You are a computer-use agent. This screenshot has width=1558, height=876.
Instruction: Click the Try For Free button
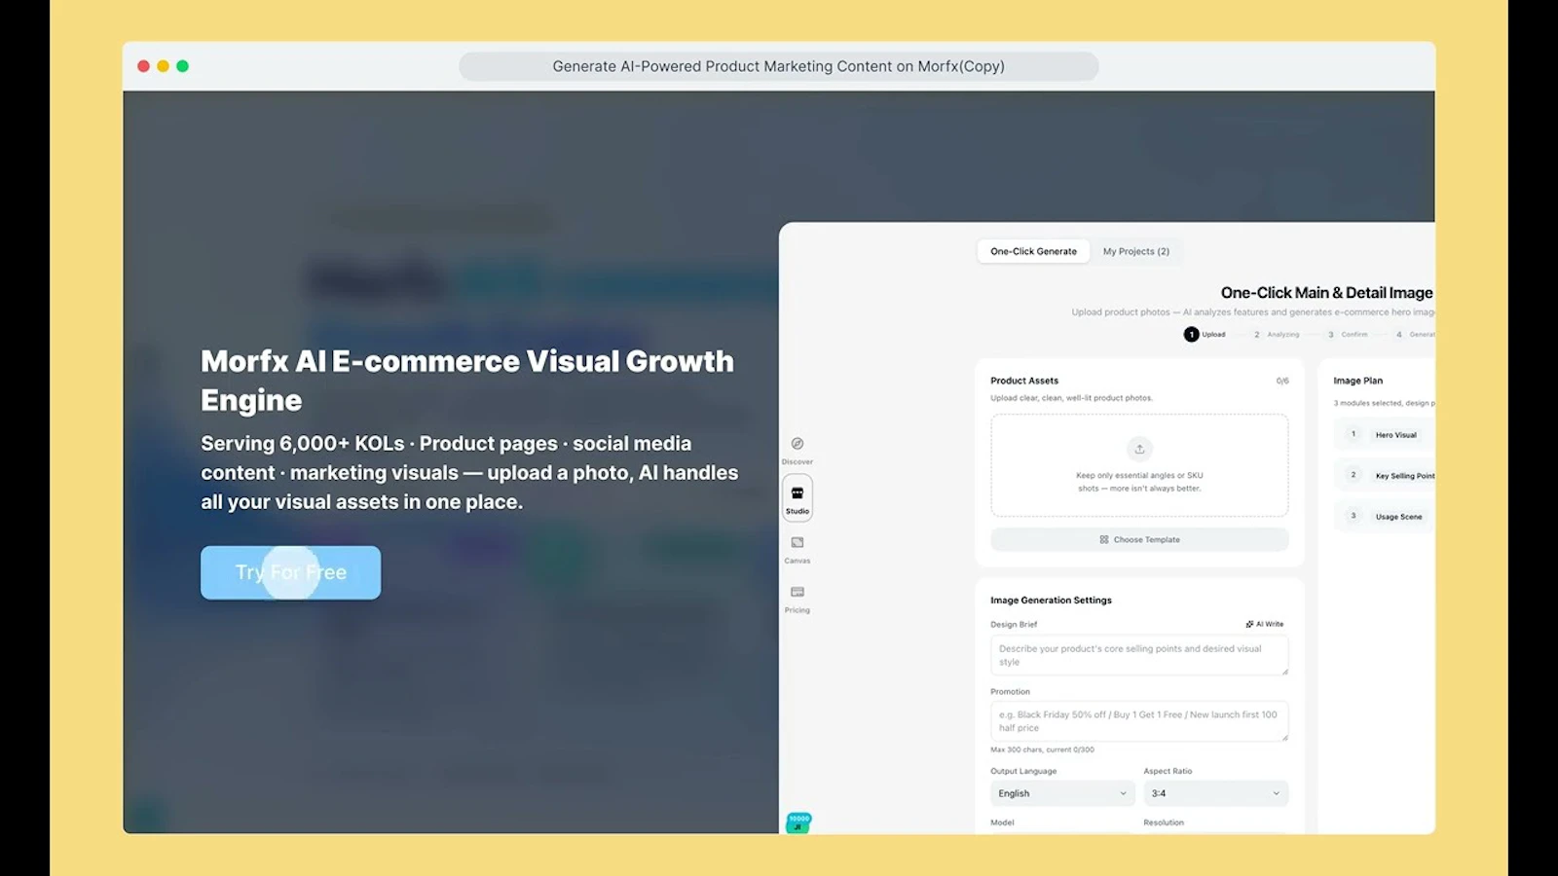coord(290,572)
